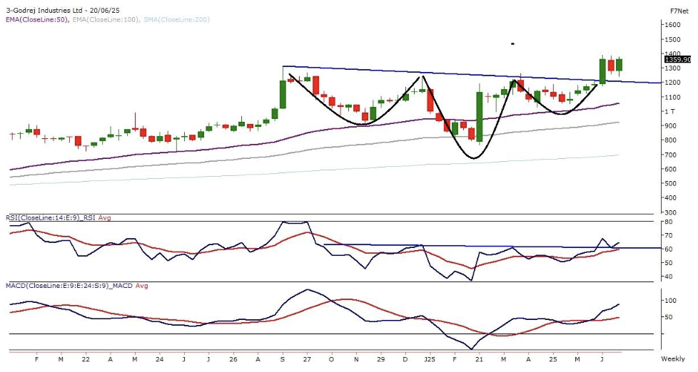Click the 1 T price axis label
The width and height of the screenshot is (698, 372).
pos(670,112)
